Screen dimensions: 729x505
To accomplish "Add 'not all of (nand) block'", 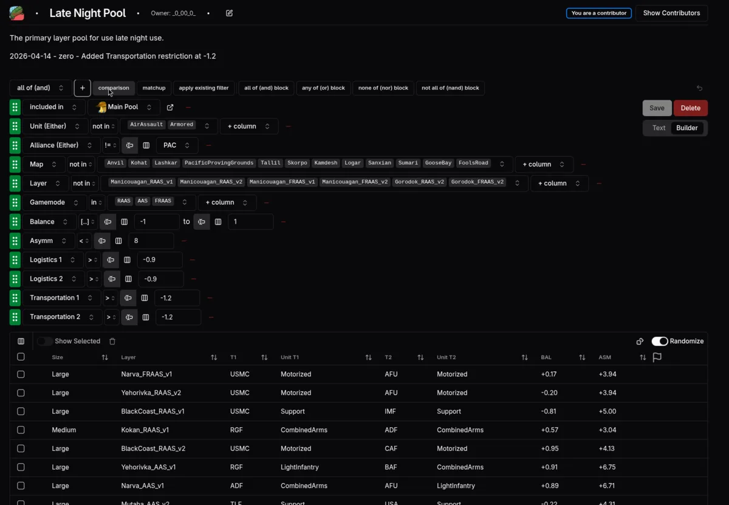I will point(450,88).
